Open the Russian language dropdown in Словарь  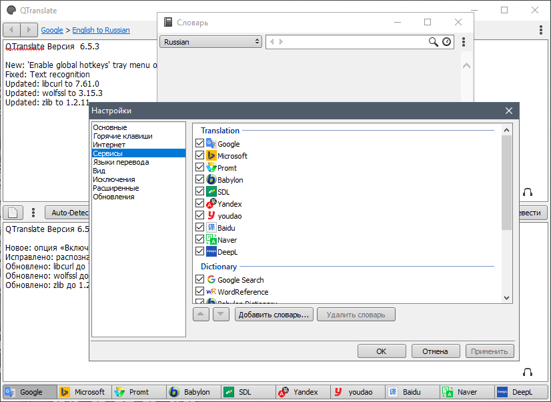(x=211, y=42)
